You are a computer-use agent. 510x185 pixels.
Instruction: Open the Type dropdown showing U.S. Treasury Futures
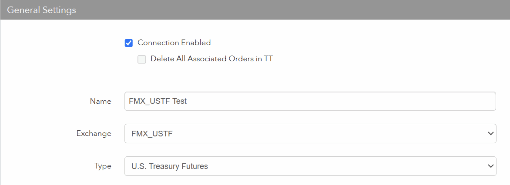[x=310, y=166]
